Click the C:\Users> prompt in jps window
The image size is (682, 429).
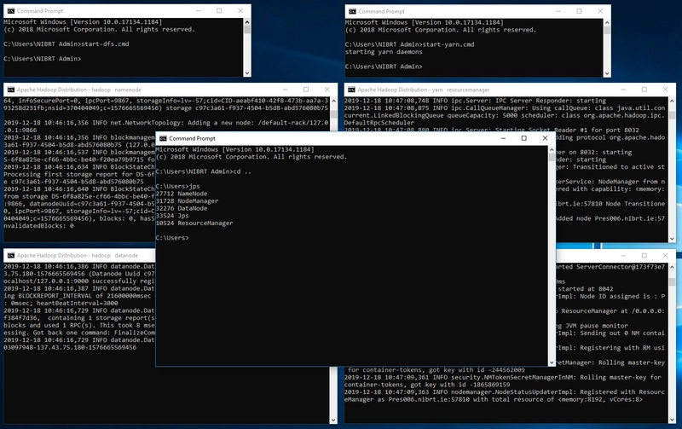(173, 238)
